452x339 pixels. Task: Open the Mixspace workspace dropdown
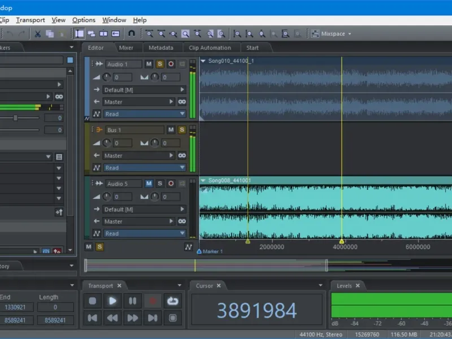pos(336,34)
